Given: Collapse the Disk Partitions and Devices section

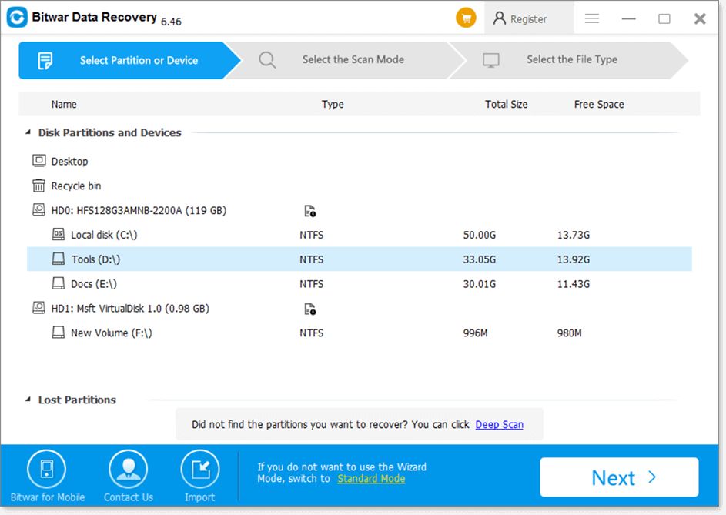Looking at the screenshot, I should coord(28,132).
